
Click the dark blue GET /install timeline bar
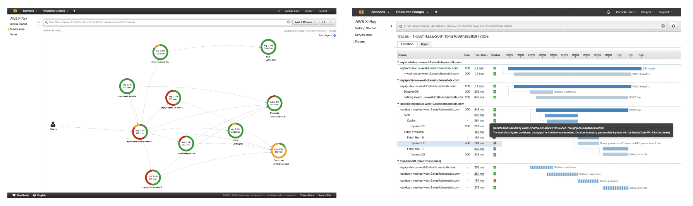point(575,68)
